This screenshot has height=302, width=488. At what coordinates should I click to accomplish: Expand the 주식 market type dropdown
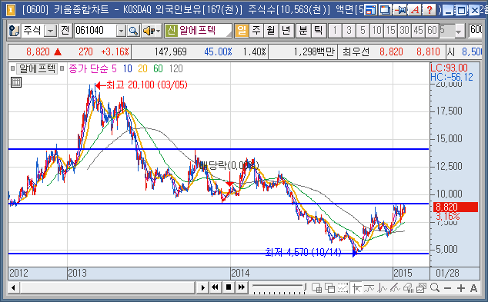tap(51, 31)
